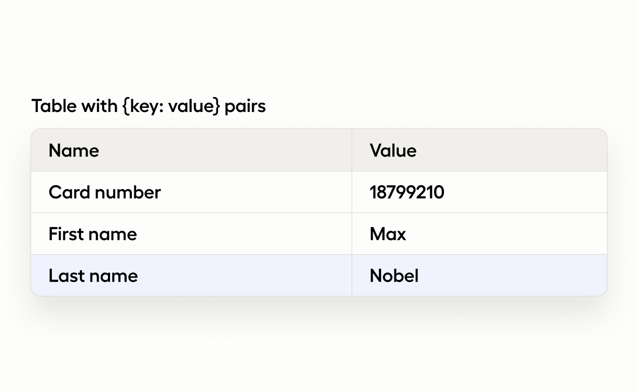Screen dimensions: 638x392
Task: Click the "Card number" key cell
Action: (105, 192)
